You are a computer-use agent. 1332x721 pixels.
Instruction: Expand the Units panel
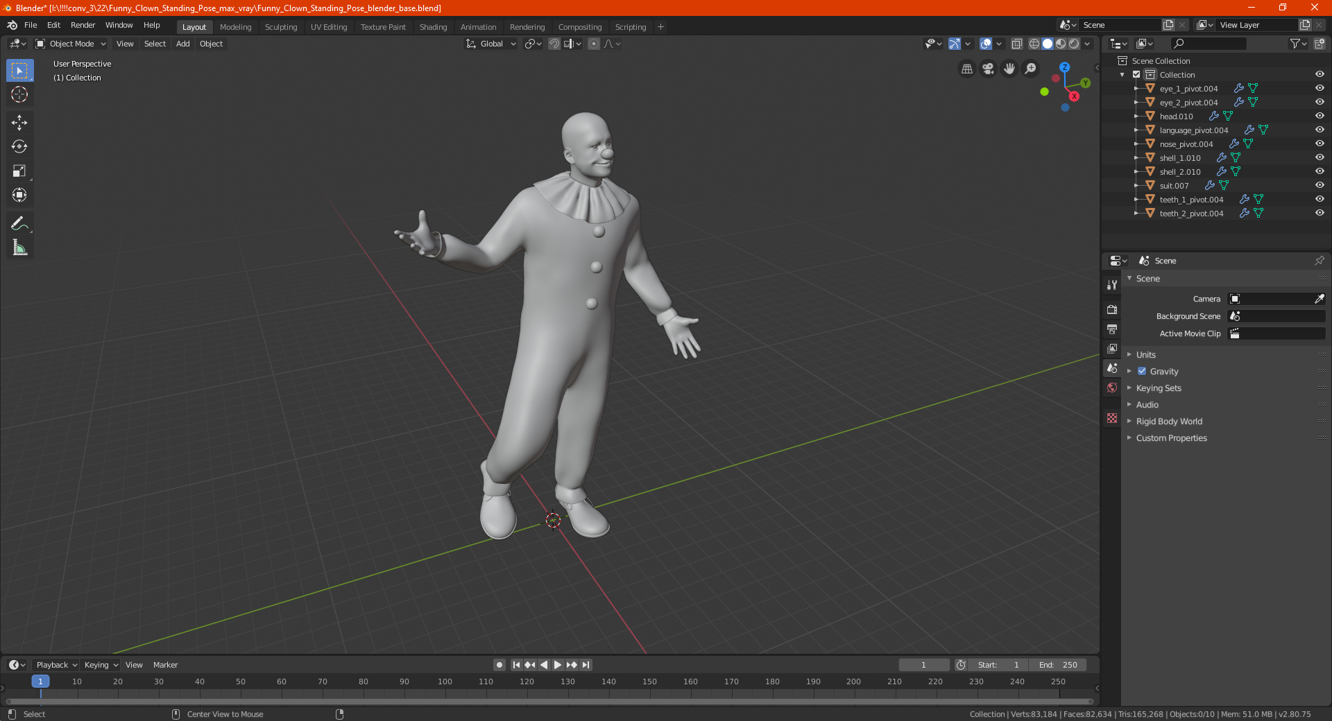click(1145, 354)
